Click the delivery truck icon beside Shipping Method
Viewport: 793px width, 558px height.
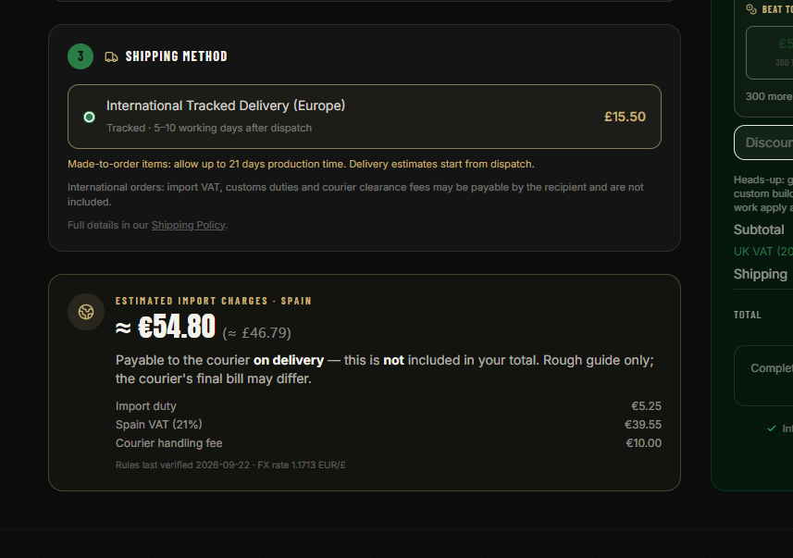pos(111,56)
